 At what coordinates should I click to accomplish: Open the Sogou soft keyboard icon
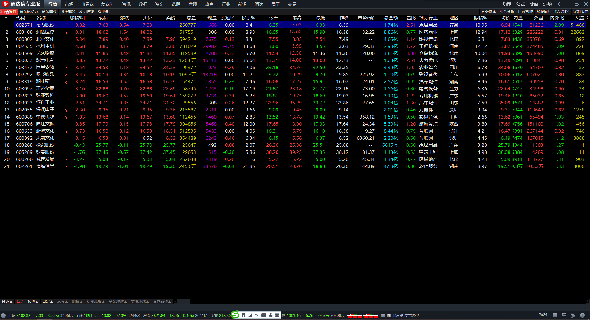pos(264,315)
